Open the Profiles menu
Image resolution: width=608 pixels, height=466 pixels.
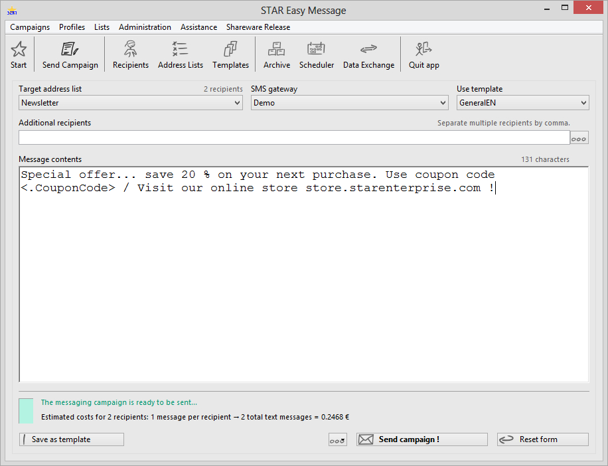tap(72, 27)
